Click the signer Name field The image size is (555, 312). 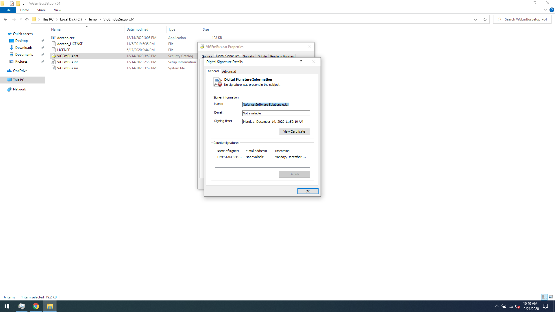276,105
